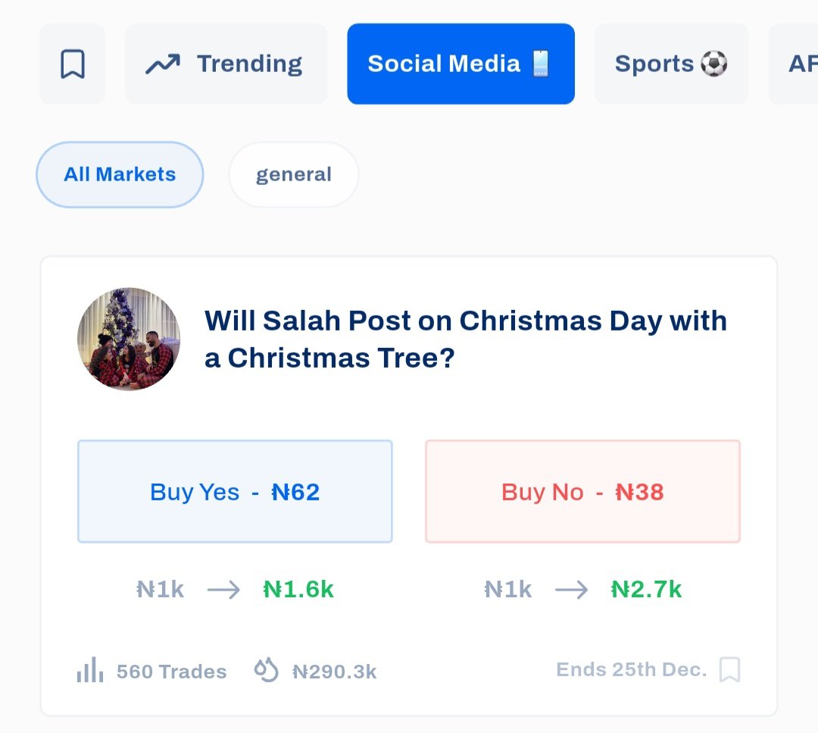
Task: Open the saved bookmarks tab
Action: coord(73,64)
